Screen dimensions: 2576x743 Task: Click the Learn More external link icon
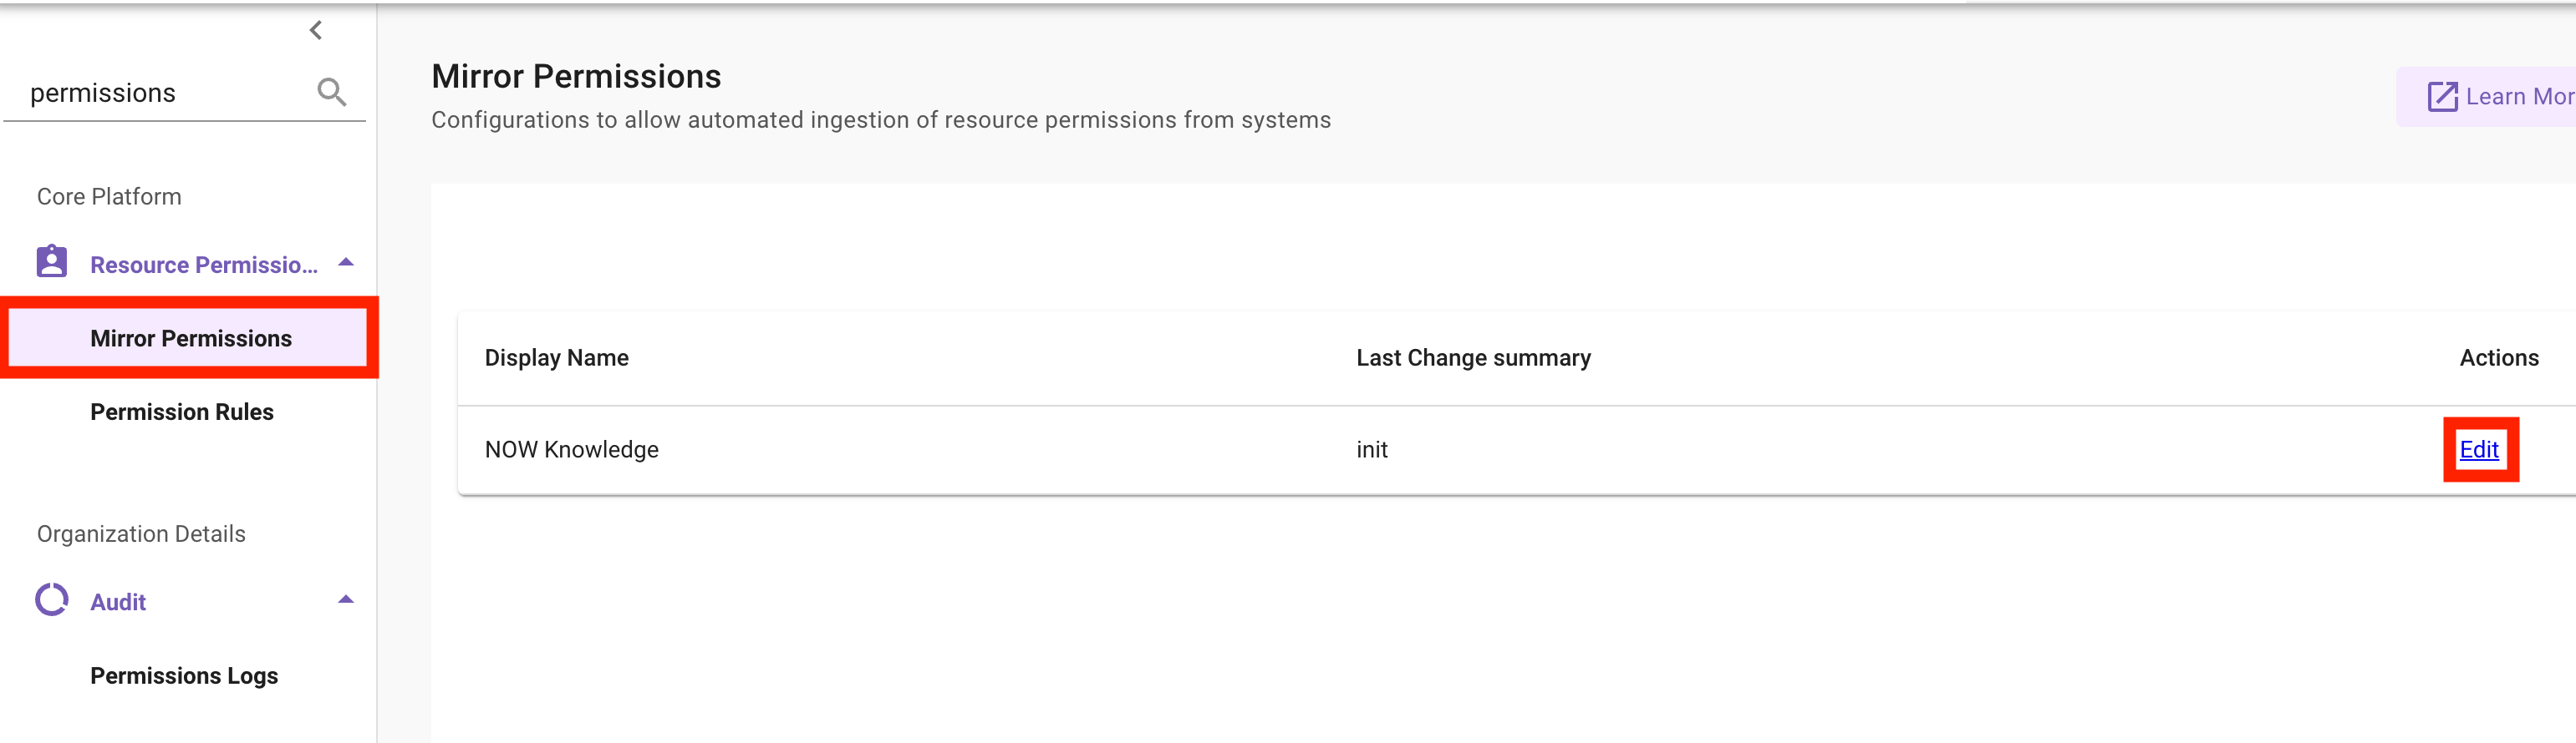tap(2443, 97)
